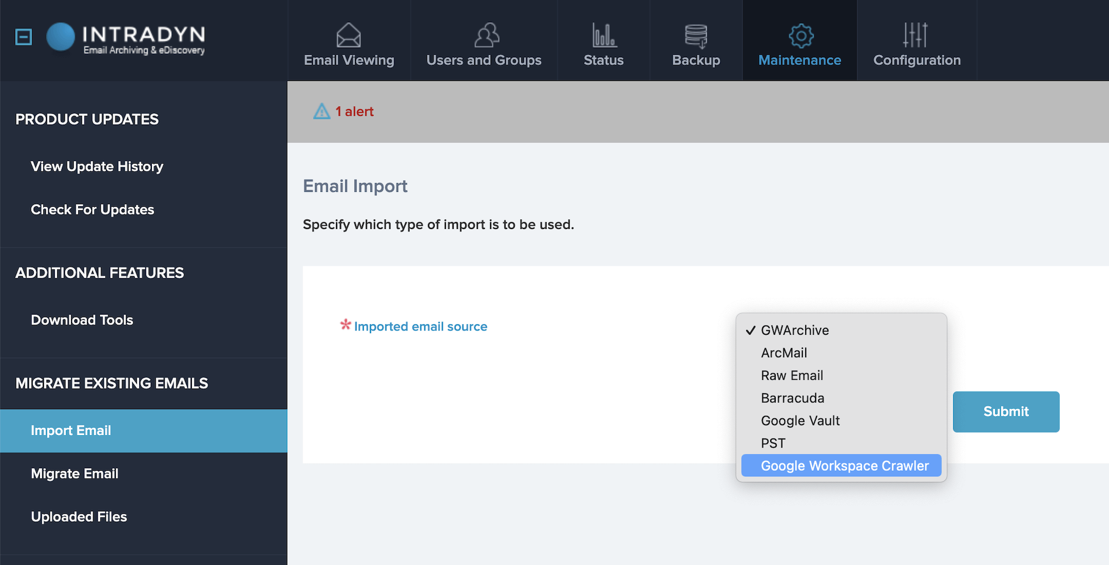Select the Maintenance tab label
This screenshot has width=1109, height=565.
800,60
